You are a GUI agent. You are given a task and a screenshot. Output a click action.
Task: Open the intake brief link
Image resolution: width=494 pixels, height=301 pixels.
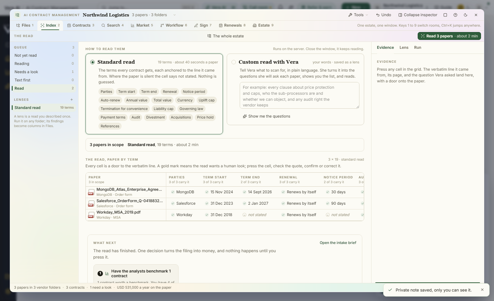click(338, 243)
